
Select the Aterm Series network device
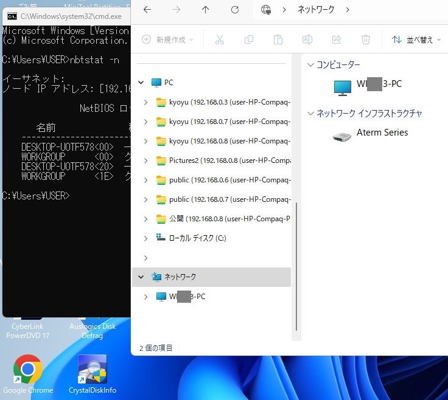[x=382, y=133]
